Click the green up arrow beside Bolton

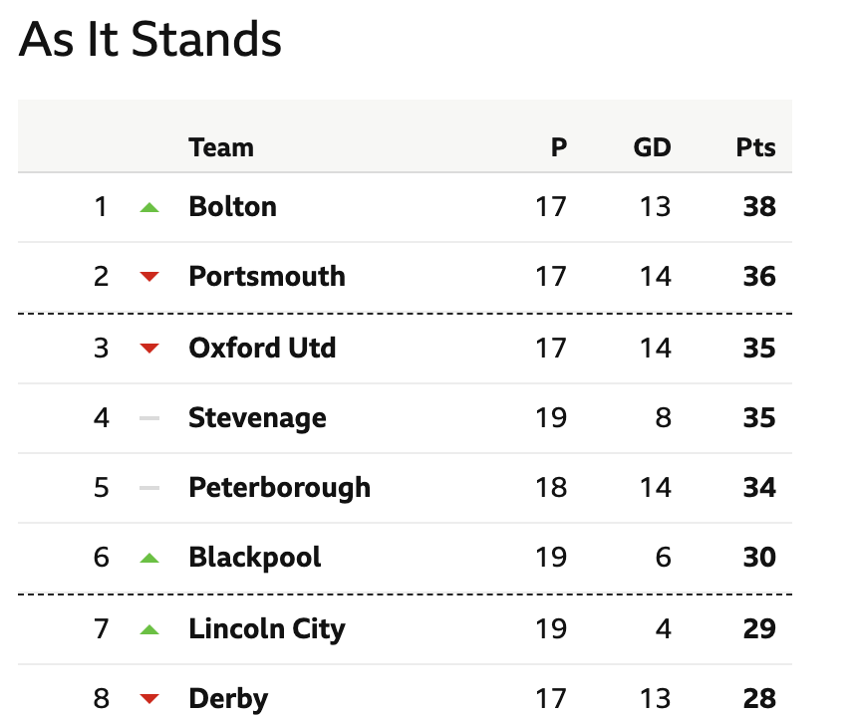click(149, 208)
